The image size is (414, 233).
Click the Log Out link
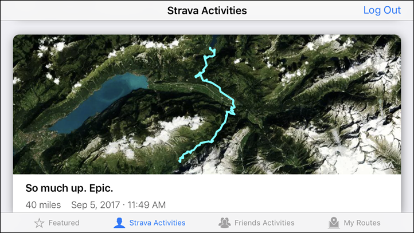pos(382,10)
